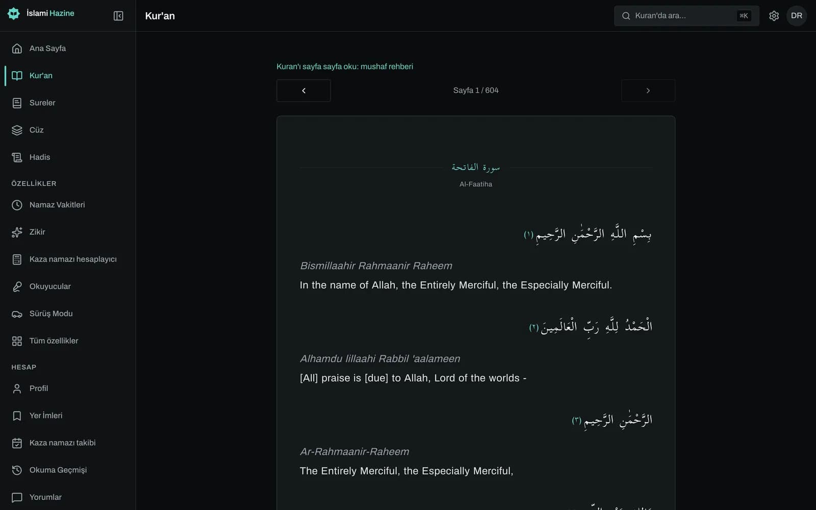Click the translation "The Entirely Merciful, the Especially Merciful,"
This screenshot has width=816, height=510.
(406, 471)
